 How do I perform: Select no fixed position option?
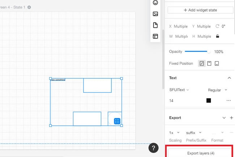click(202, 63)
